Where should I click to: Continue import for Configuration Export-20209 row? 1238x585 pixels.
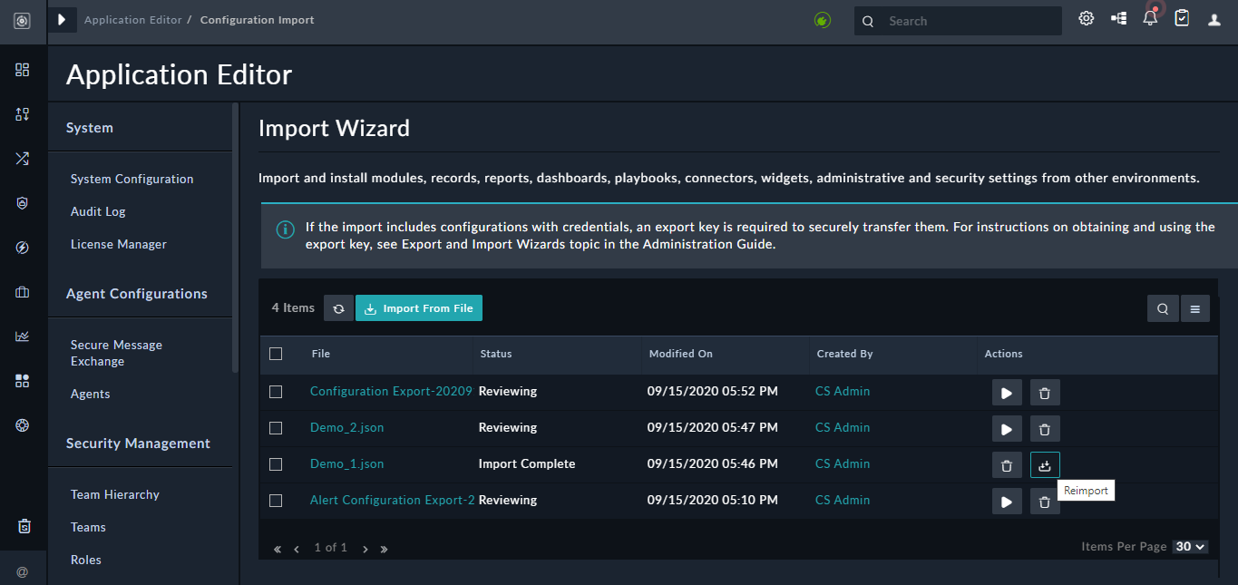pos(1007,393)
